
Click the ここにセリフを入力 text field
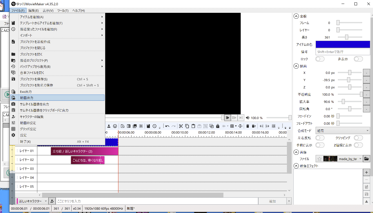point(156,201)
